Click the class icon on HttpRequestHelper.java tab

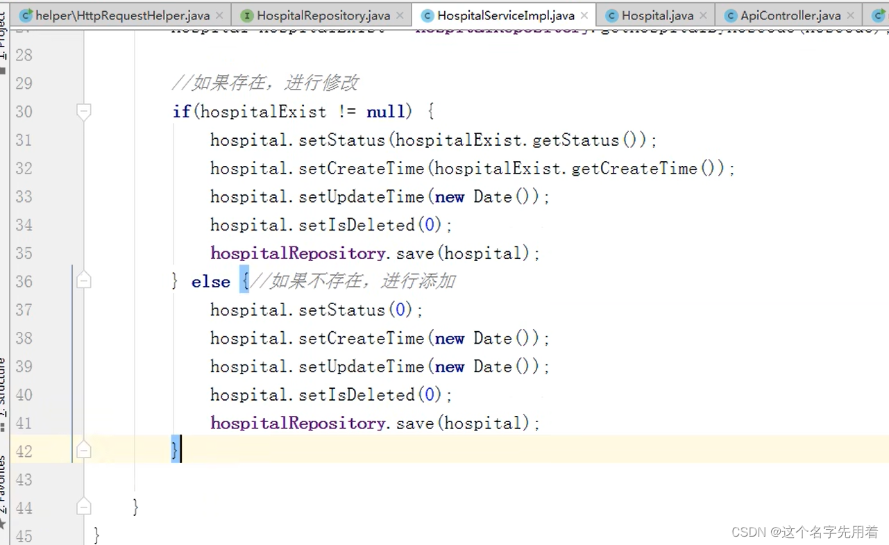26,15
